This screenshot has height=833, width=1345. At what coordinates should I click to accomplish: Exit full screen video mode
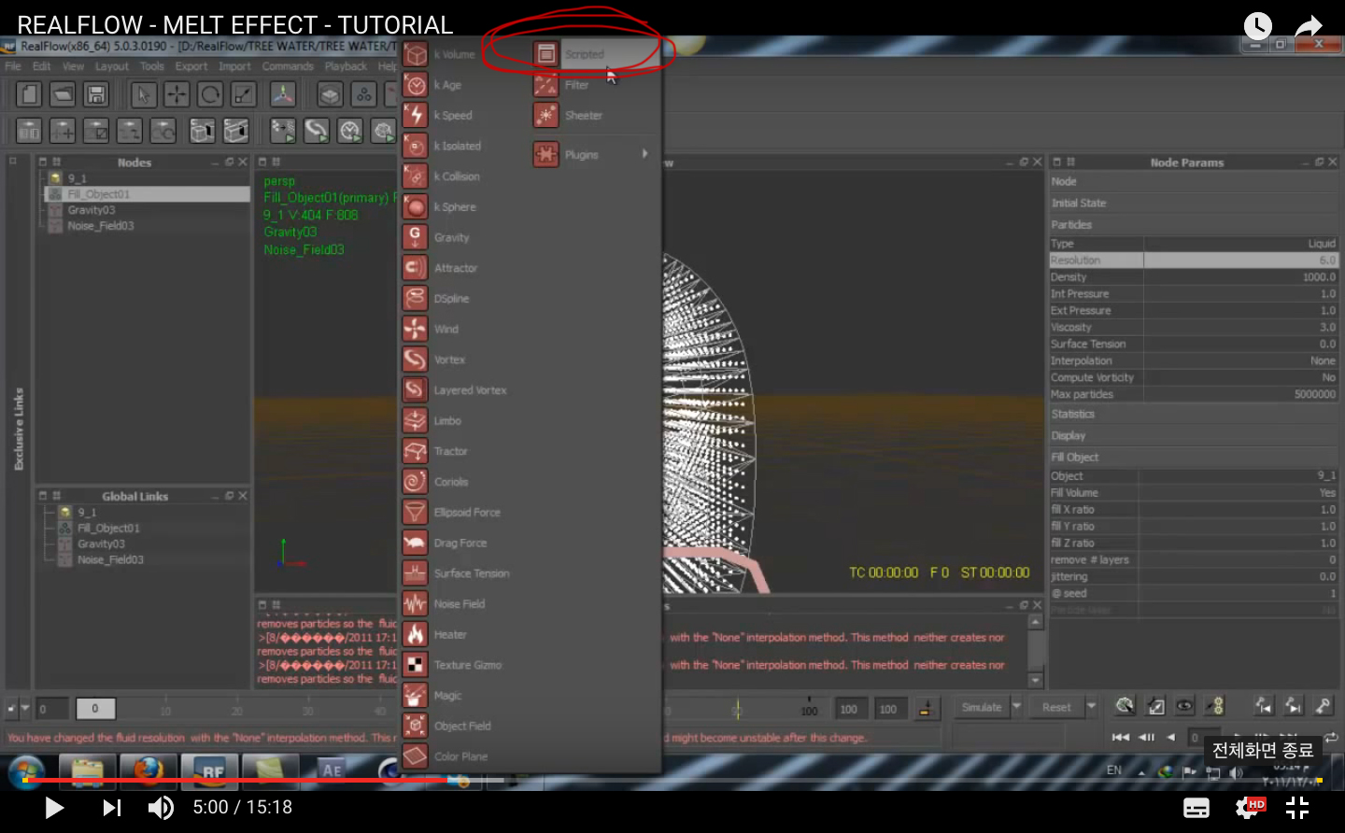pyautogui.click(x=1297, y=808)
